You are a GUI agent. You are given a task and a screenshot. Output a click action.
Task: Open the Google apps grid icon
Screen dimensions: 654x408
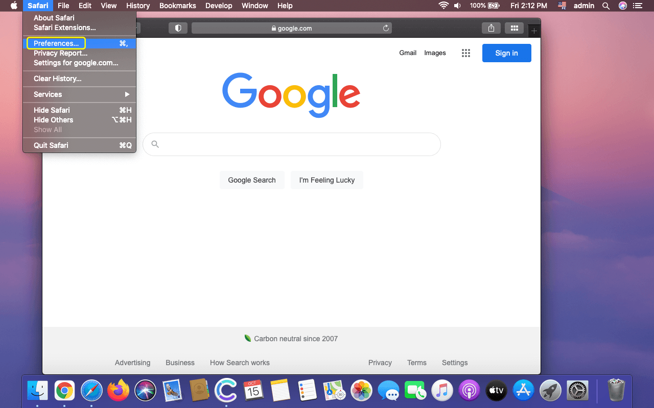[465, 53]
